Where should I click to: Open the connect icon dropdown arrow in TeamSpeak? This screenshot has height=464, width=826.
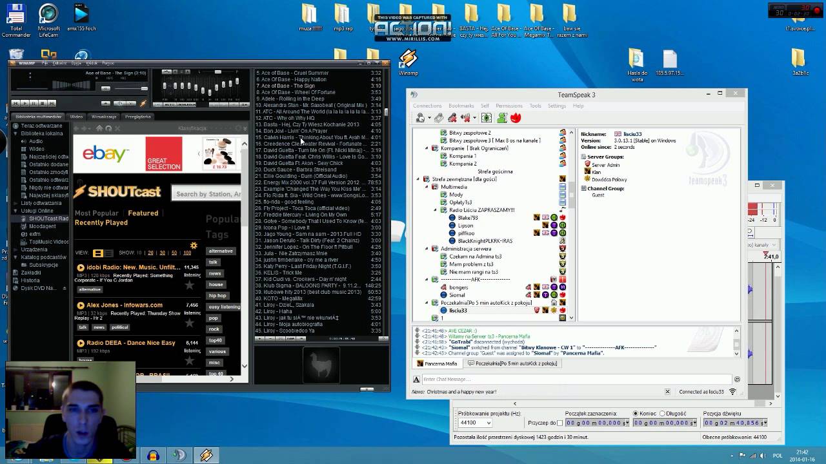[x=429, y=118]
